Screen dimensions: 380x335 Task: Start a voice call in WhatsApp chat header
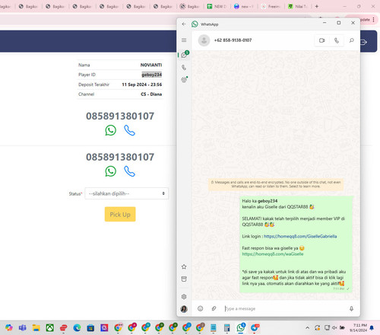click(337, 40)
